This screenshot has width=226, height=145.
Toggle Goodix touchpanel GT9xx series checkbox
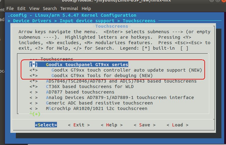(34, 65)
